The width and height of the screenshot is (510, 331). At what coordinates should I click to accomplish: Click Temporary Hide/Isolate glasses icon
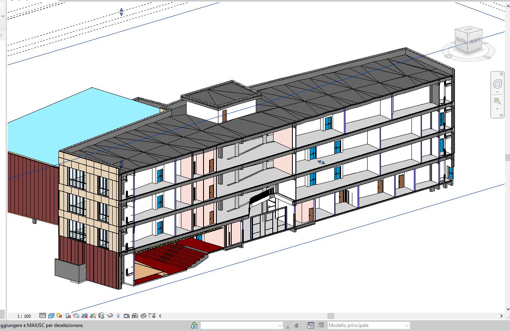click(110, 316)
